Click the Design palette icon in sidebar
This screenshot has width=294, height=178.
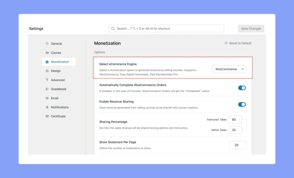point(47,71)
